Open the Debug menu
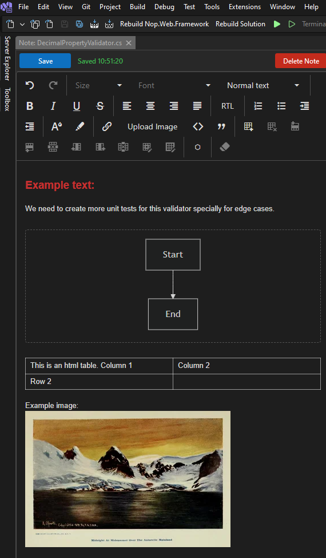This screenshot has width=326, height=558. coord(164,7)
